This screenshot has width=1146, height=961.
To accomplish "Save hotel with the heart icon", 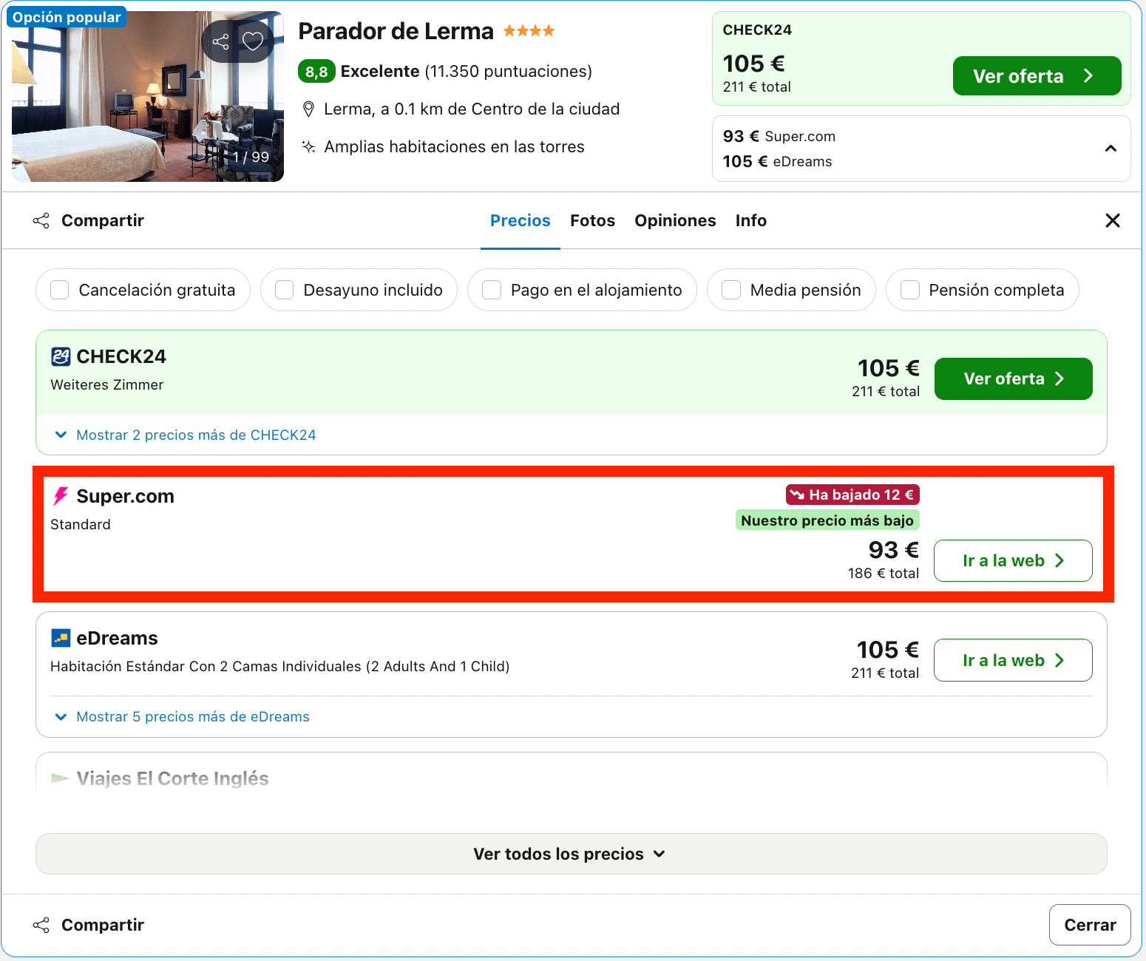I will click(x=253, y=41).
